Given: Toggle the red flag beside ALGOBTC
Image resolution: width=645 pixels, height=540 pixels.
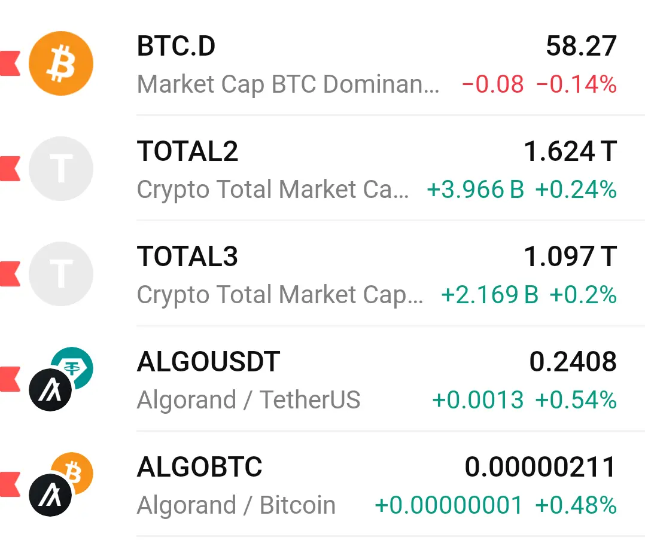Looking at the screenshot, I should [x=10, y=484].
